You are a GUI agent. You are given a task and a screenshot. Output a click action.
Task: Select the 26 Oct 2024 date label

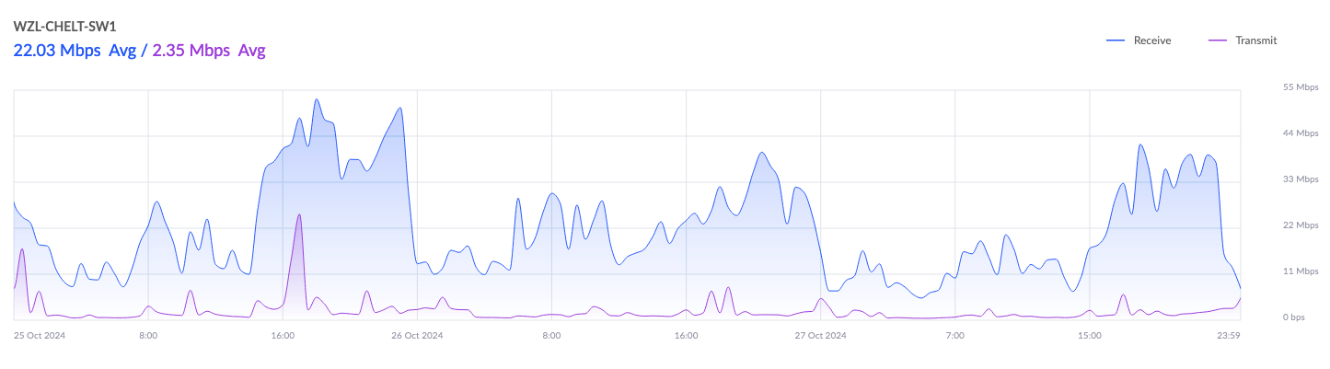click(x=417, y=336)
